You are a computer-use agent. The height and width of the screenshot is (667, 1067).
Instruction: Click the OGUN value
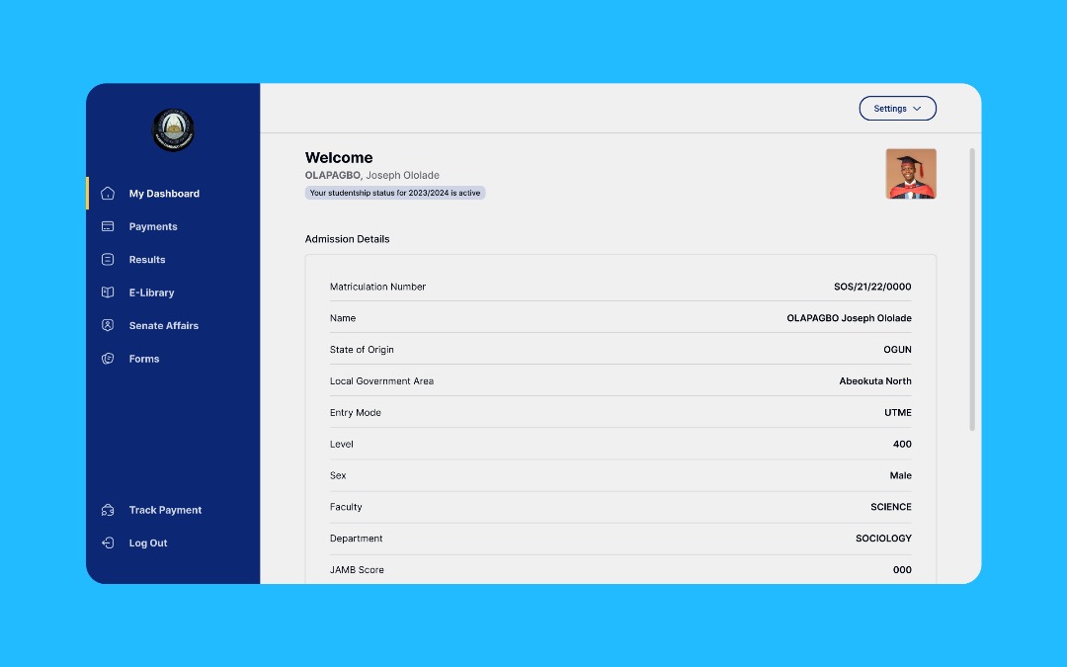pyautogui.click(x=897, y=350)
